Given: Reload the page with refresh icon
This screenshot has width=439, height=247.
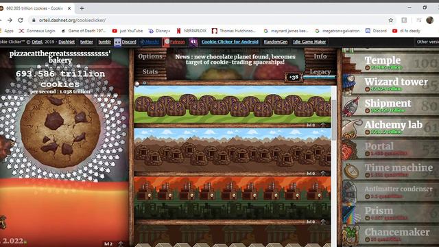Looking at the screenshot, I should (21, 20).
